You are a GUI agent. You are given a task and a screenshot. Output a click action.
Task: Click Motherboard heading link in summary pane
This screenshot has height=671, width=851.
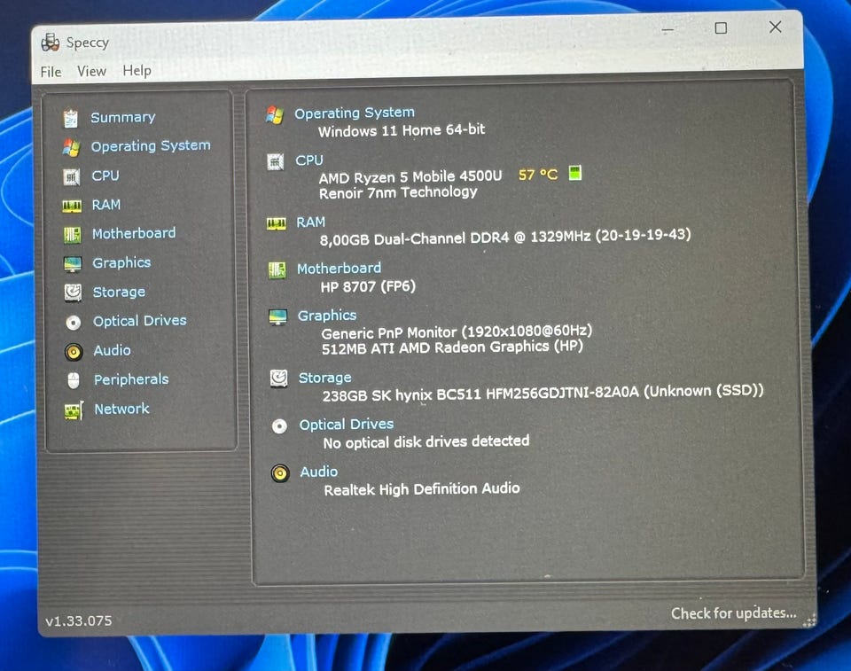340,269
